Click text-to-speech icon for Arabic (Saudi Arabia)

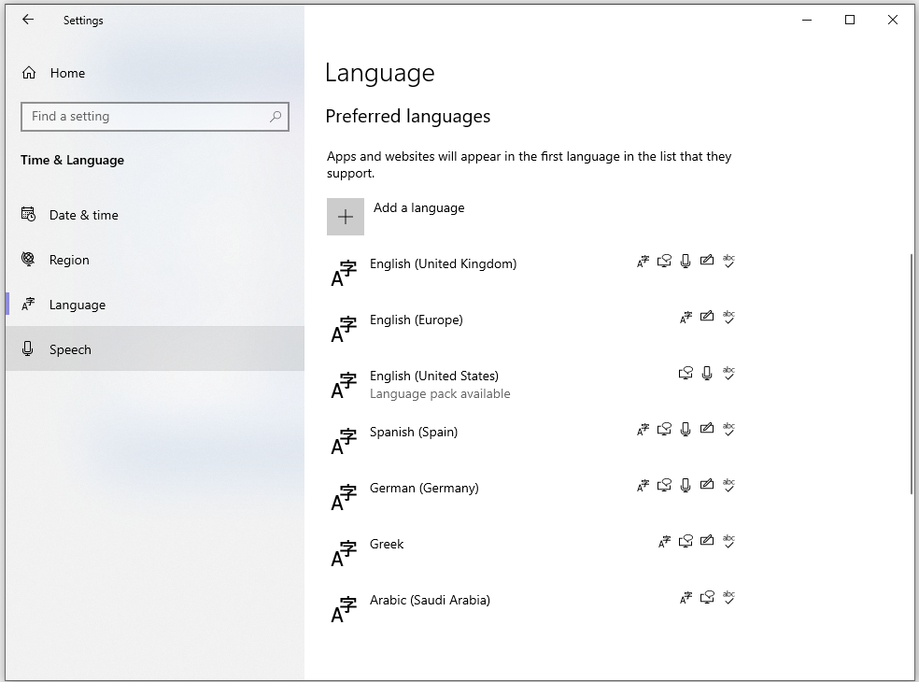pos(707,598)
